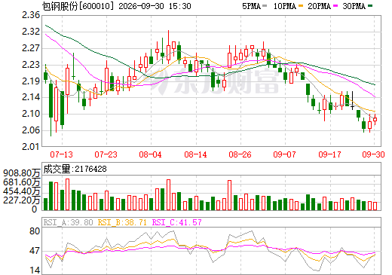Click the RSI_C indicator value label
392x275 pixels.
(177, 222)
